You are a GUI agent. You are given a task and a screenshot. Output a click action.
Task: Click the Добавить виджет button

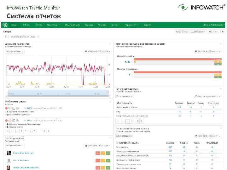[x=198, y=32]
